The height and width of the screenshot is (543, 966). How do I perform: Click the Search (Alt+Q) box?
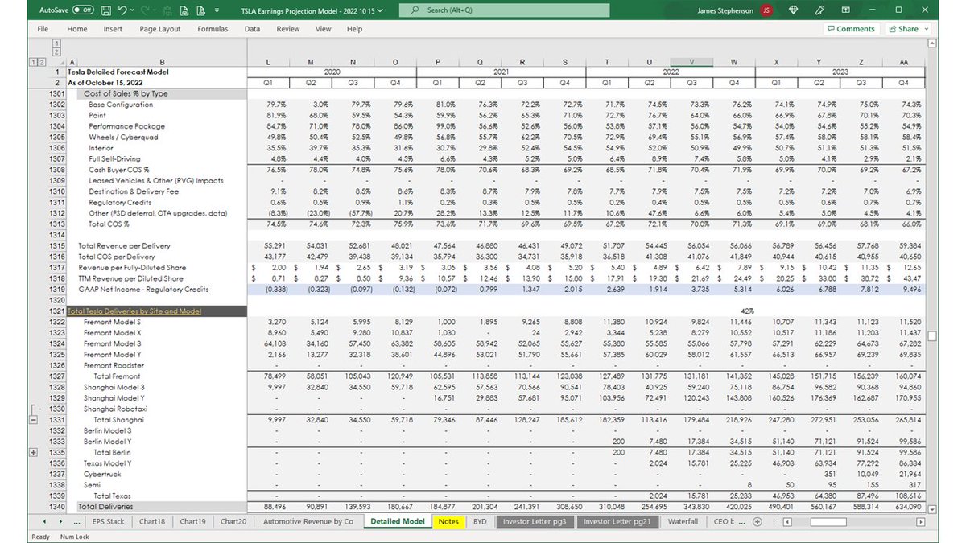(506, 10)
